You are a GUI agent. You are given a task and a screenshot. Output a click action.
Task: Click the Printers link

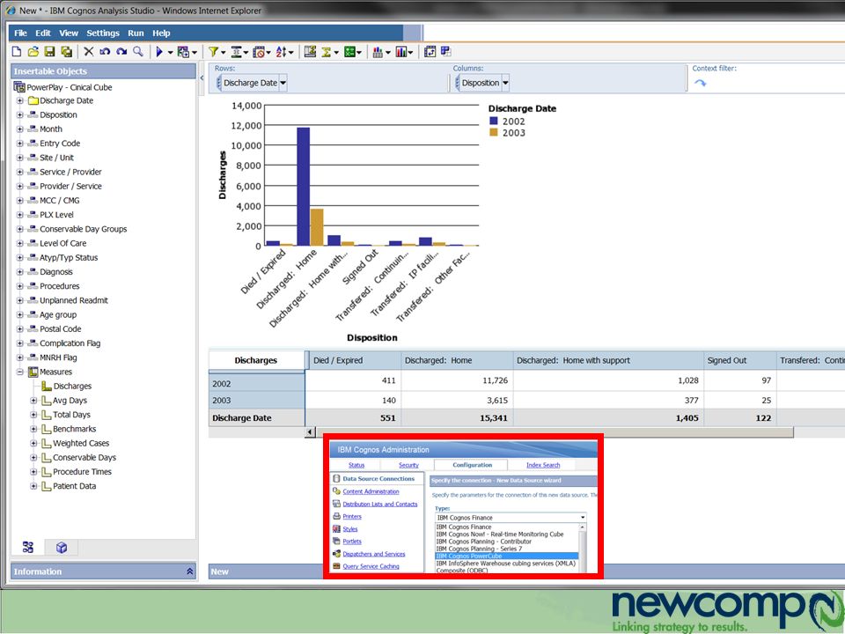click(x=352, y=517)
